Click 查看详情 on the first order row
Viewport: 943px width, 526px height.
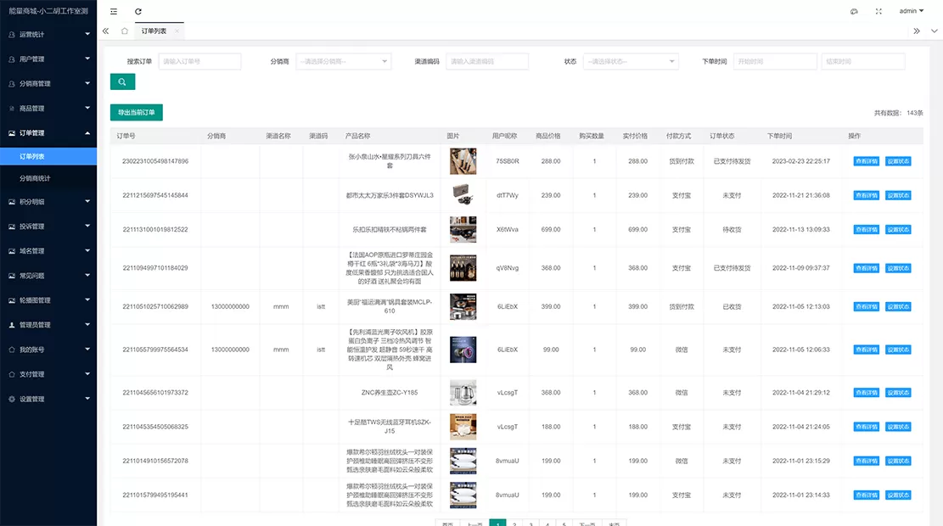pos(866,161)
